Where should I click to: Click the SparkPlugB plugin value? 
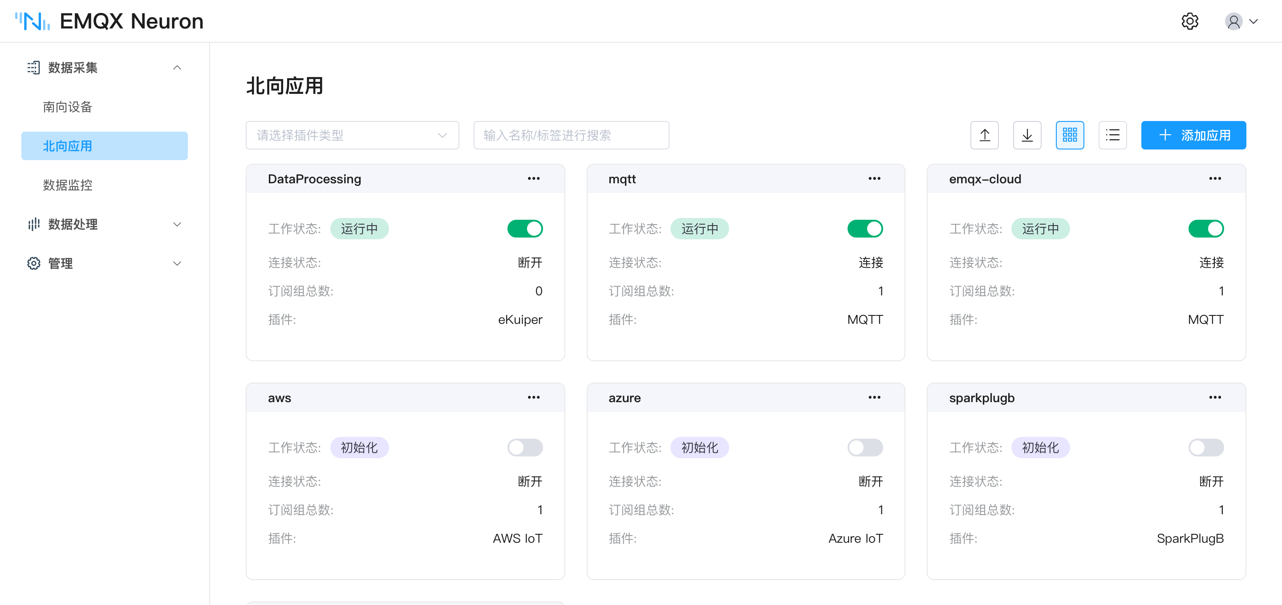pyautogui.click(x=1190, y=538)
